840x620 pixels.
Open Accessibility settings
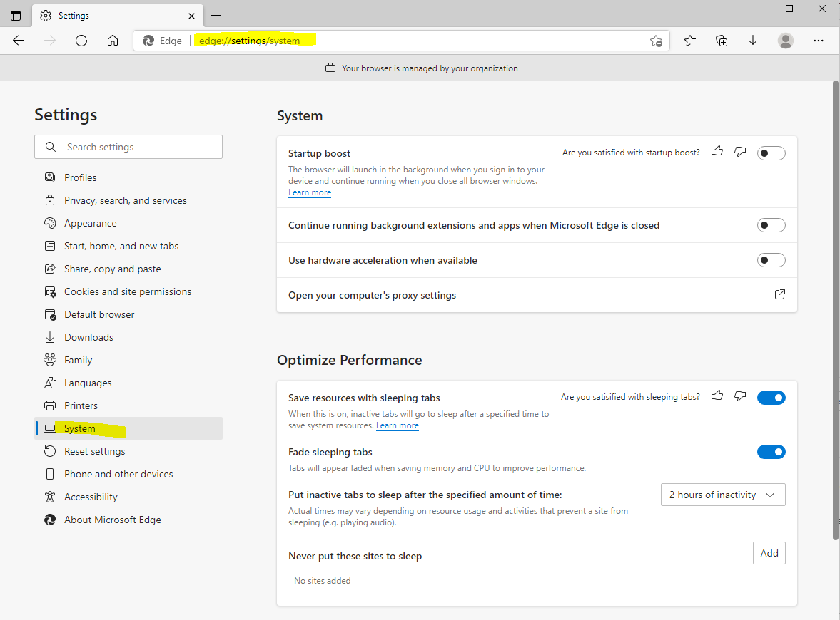(x=128, y=497)
